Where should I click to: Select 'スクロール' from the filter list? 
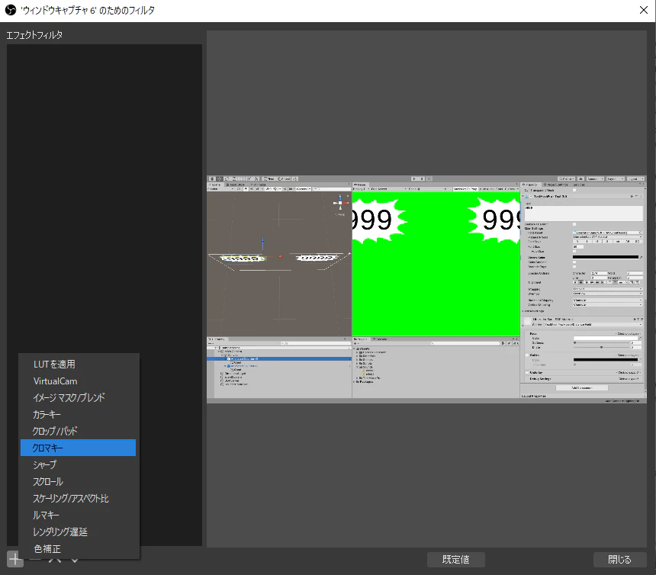click(x=79, y=481)
